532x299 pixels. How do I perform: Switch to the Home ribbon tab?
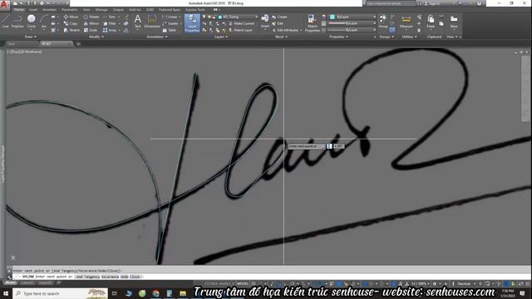[x=18, y=10]
